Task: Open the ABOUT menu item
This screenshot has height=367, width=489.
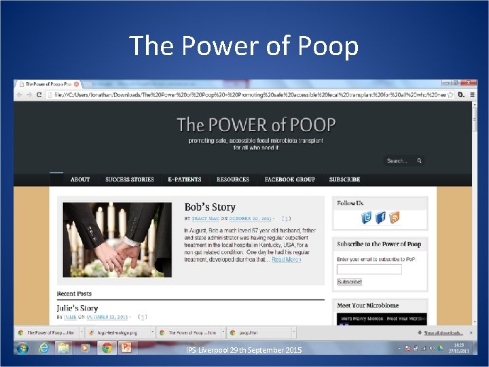Action: [80, 179]
